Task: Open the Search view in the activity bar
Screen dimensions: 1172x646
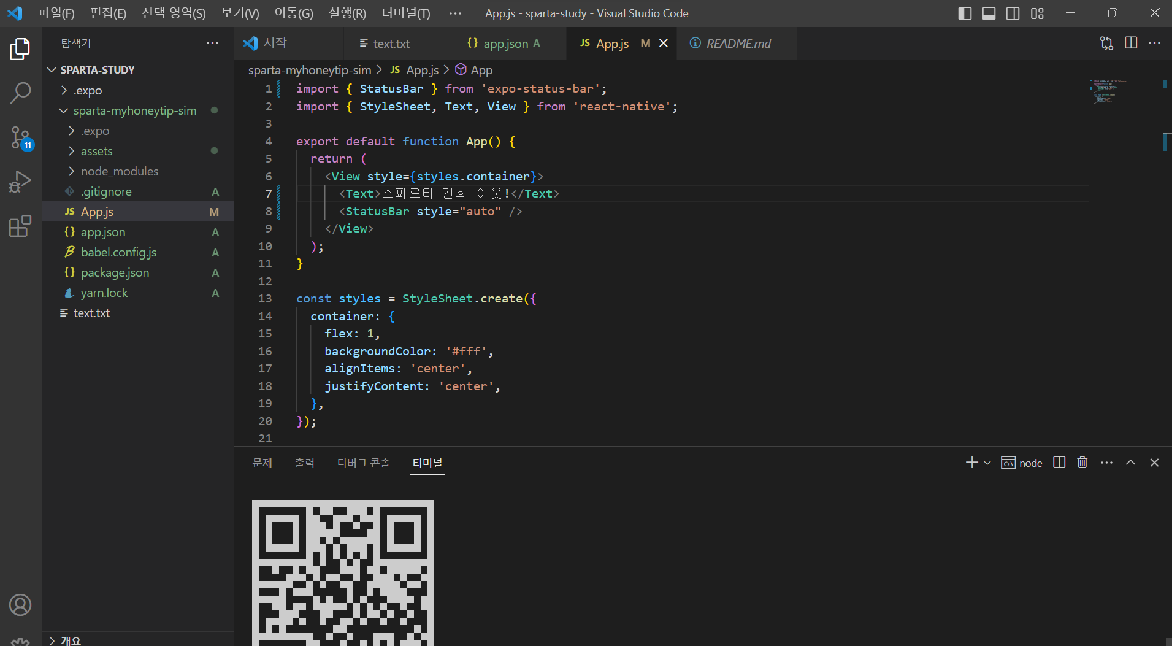Action: coord(20,93)
